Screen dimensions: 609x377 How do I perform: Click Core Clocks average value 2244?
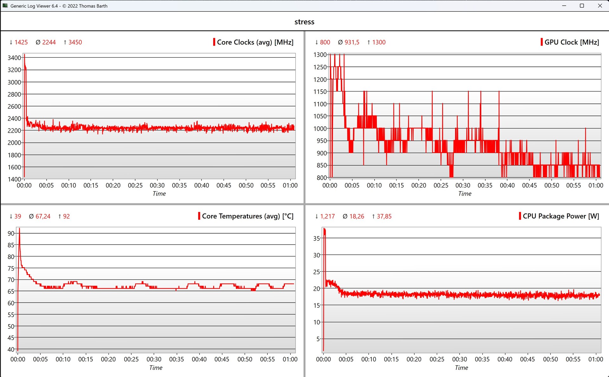[49, 42]
